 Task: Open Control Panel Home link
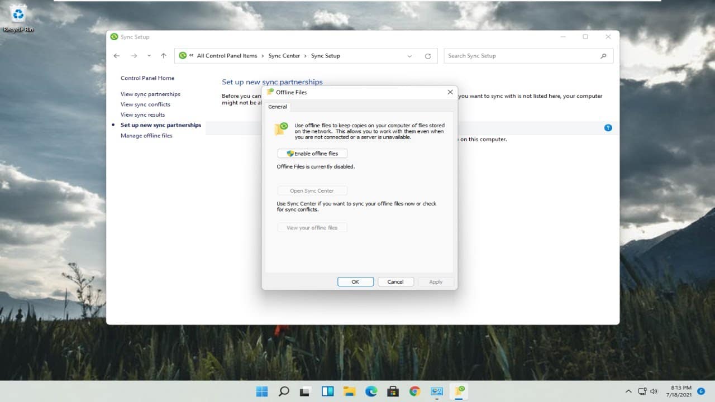click(147, 78)
